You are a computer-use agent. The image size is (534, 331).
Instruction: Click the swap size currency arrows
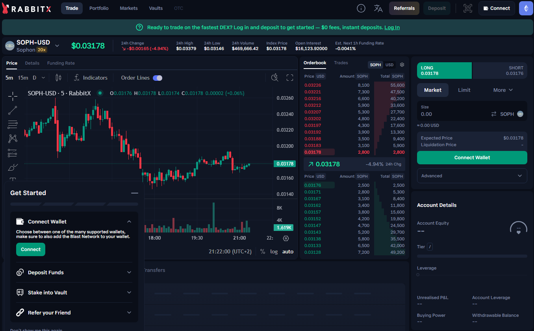(x=494, y=114)
